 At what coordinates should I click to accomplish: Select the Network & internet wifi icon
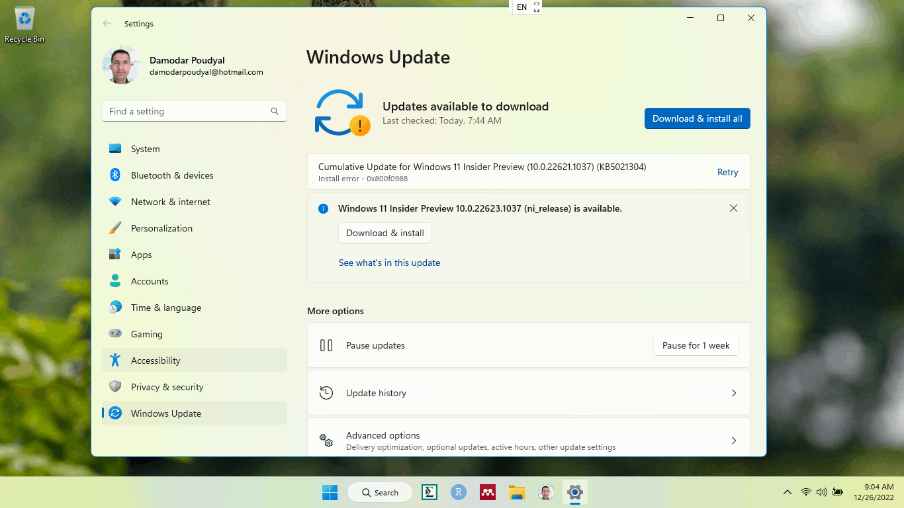click(x=115, y=202)
